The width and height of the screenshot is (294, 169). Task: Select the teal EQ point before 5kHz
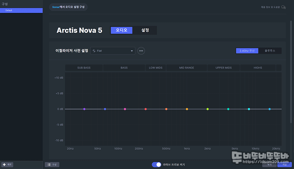point(228,109)
